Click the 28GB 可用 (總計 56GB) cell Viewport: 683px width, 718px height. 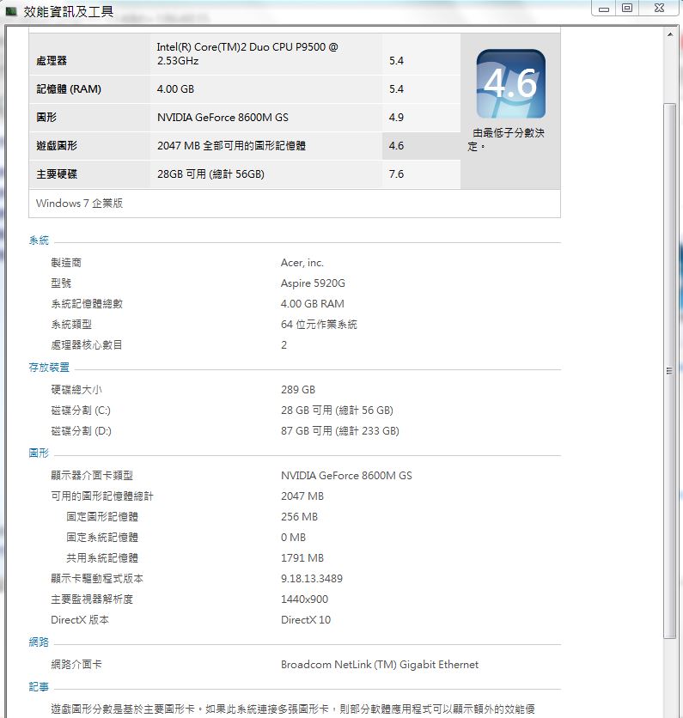click(x=265, y=174)
